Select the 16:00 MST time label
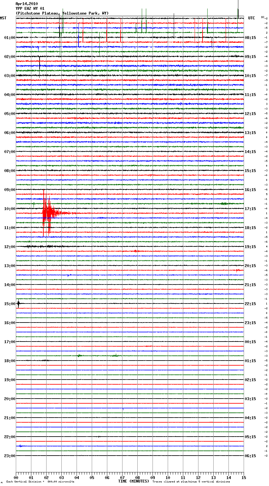 coord(10,323)
